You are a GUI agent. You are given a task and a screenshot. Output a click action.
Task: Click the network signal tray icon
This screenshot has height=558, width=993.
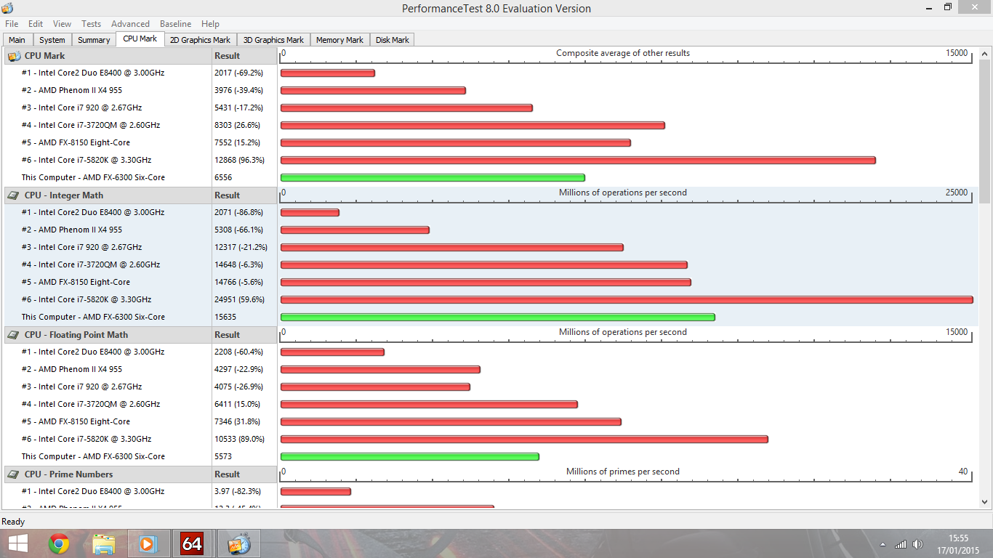(901, 544)
